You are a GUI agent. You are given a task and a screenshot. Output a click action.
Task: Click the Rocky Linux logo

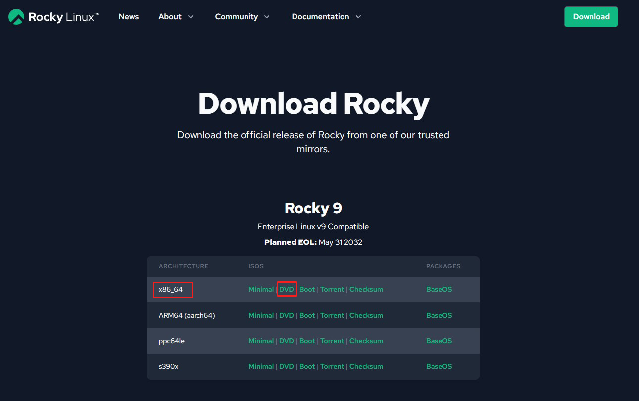point(53,17)
